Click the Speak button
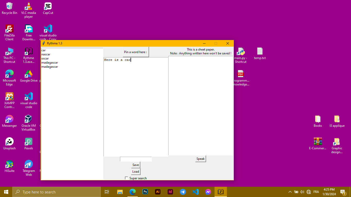The width and height of the screenshot is (351, 197). click(x=201, y=159)
